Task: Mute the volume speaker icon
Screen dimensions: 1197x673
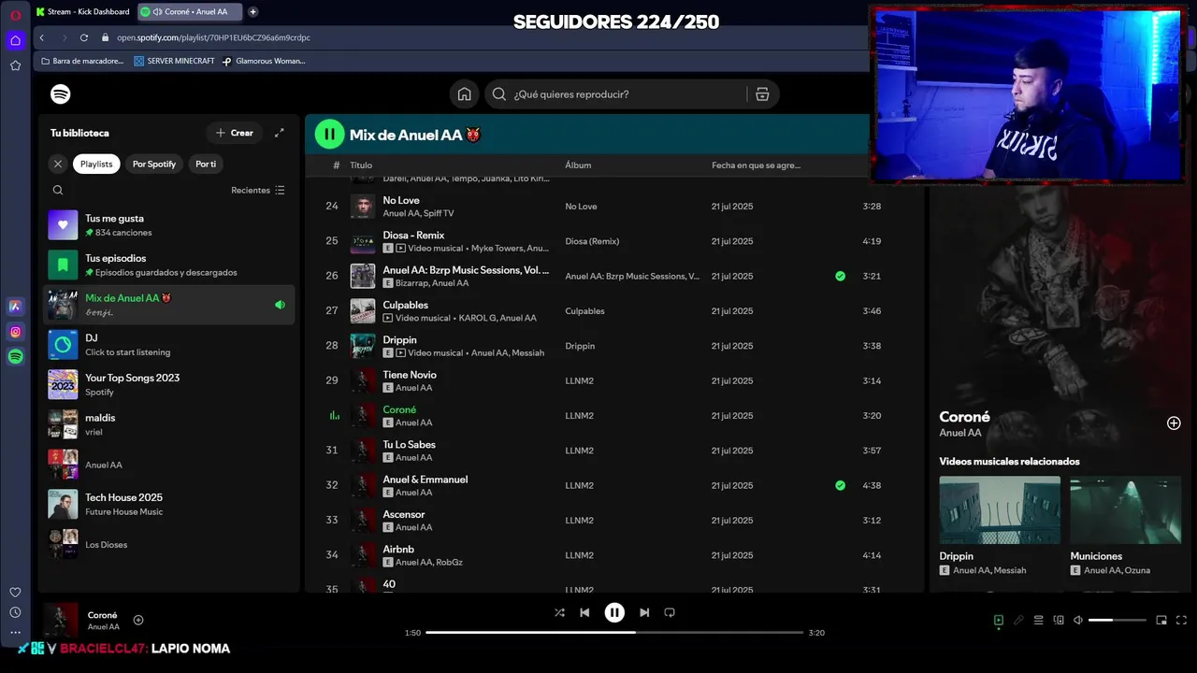Action: coord(1078,620)
